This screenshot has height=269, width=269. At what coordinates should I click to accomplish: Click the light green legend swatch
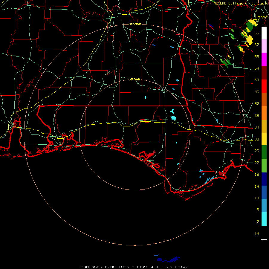coord(264,166)
